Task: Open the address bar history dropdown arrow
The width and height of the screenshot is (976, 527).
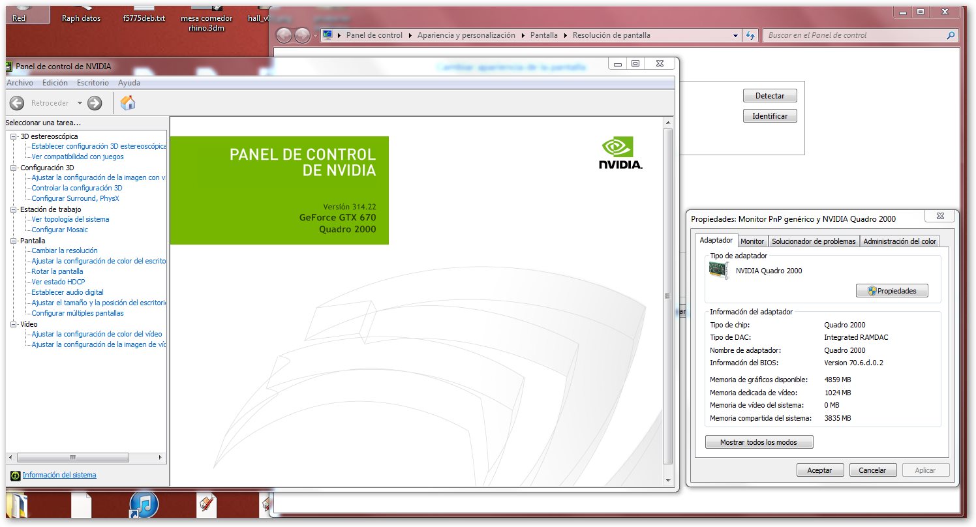Action: point(736,35)
